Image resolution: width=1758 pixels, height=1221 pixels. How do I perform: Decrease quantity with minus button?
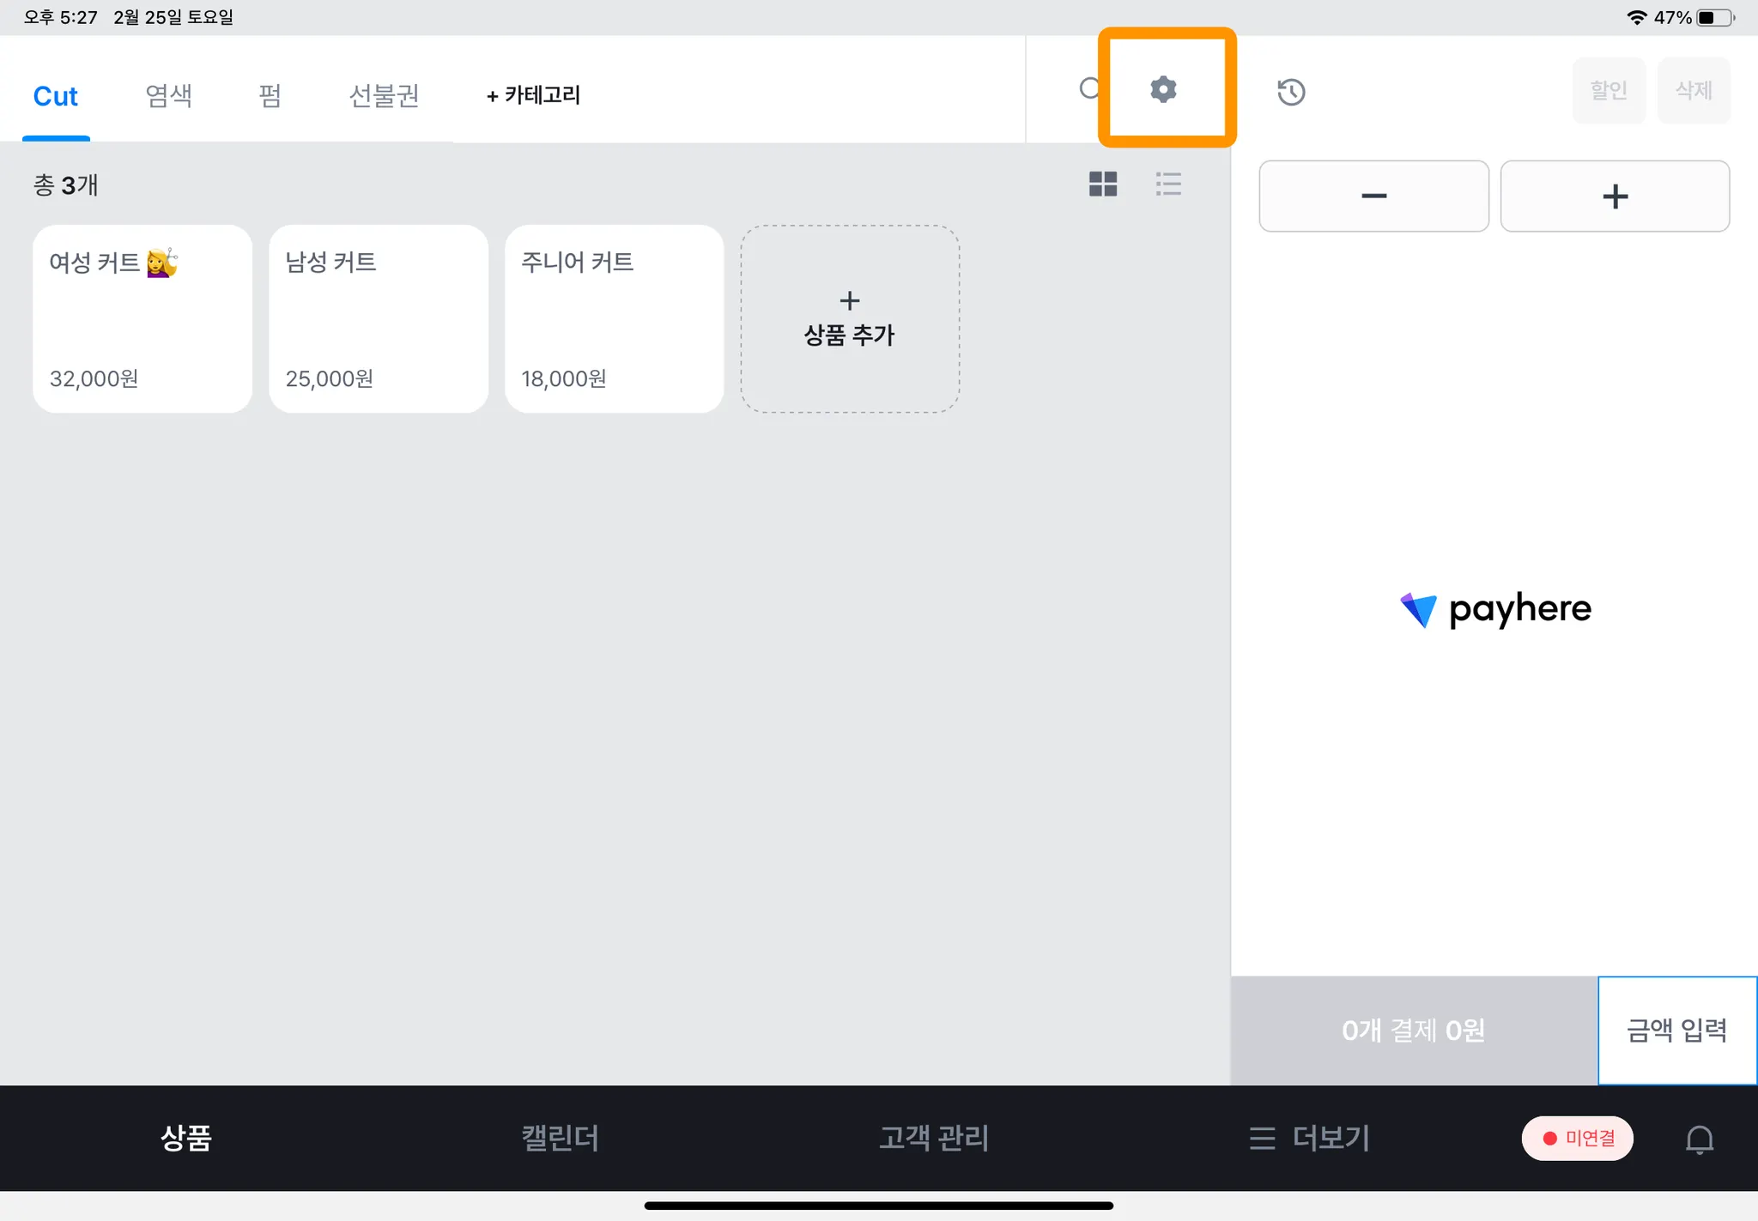pyautogui.click(x=1373, y=196)
